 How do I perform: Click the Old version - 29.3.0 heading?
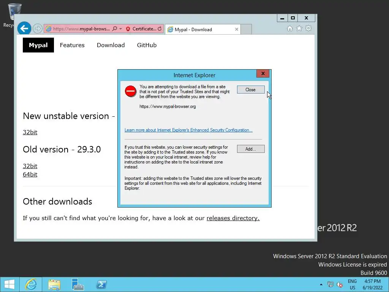[62, 149]
